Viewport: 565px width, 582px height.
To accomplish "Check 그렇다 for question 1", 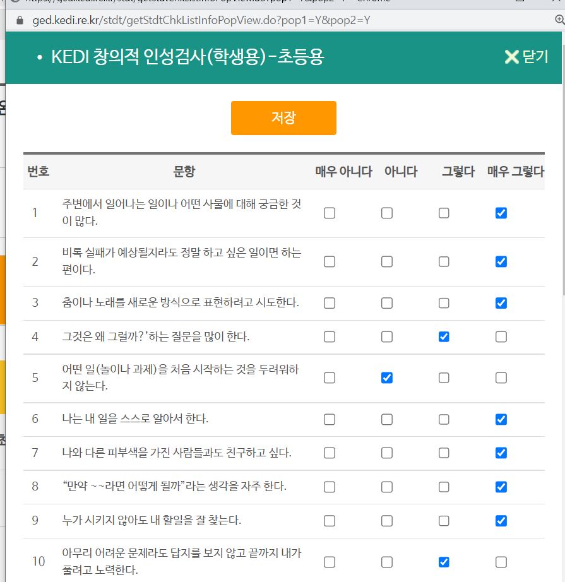I will pos(444,213).
